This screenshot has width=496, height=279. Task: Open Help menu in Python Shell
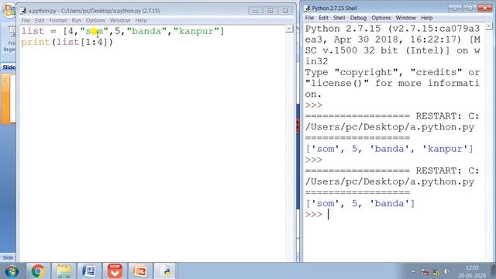(426, 18)
